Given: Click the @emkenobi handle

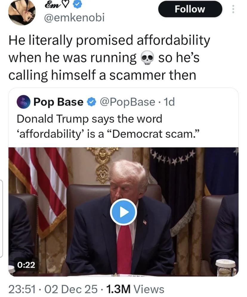Looking at the screenshot, I should [74, 18].
